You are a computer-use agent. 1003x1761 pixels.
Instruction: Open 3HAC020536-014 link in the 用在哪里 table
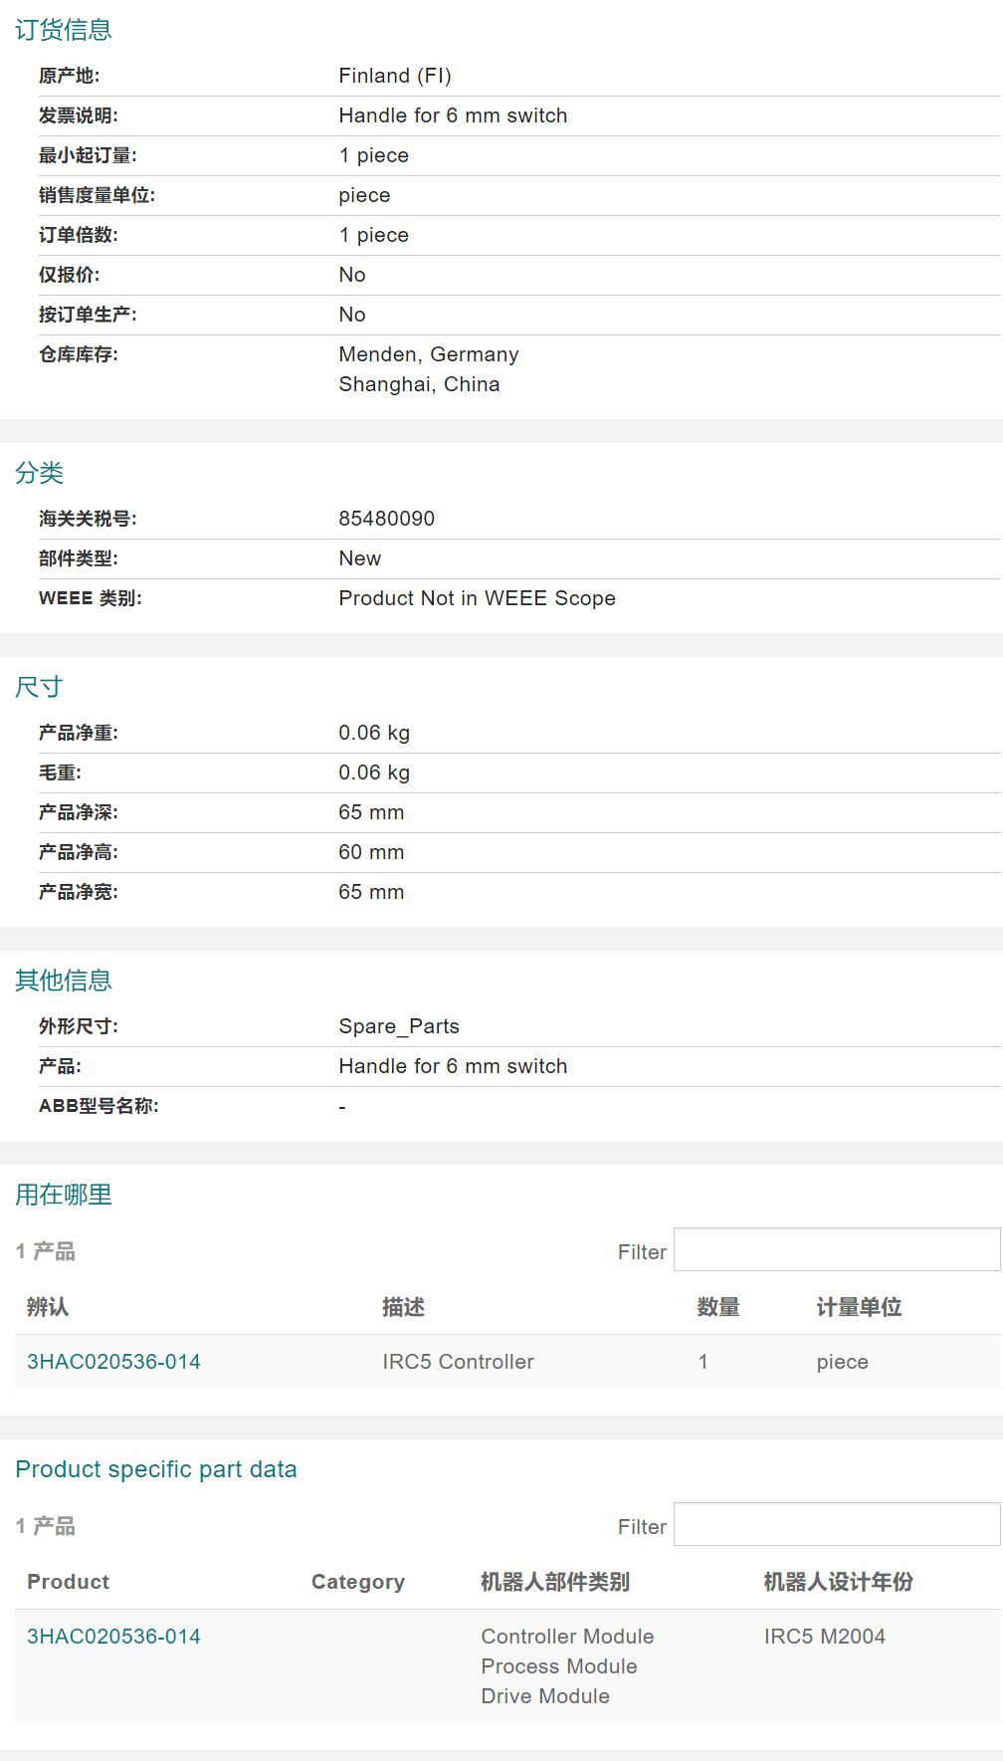113,1362
